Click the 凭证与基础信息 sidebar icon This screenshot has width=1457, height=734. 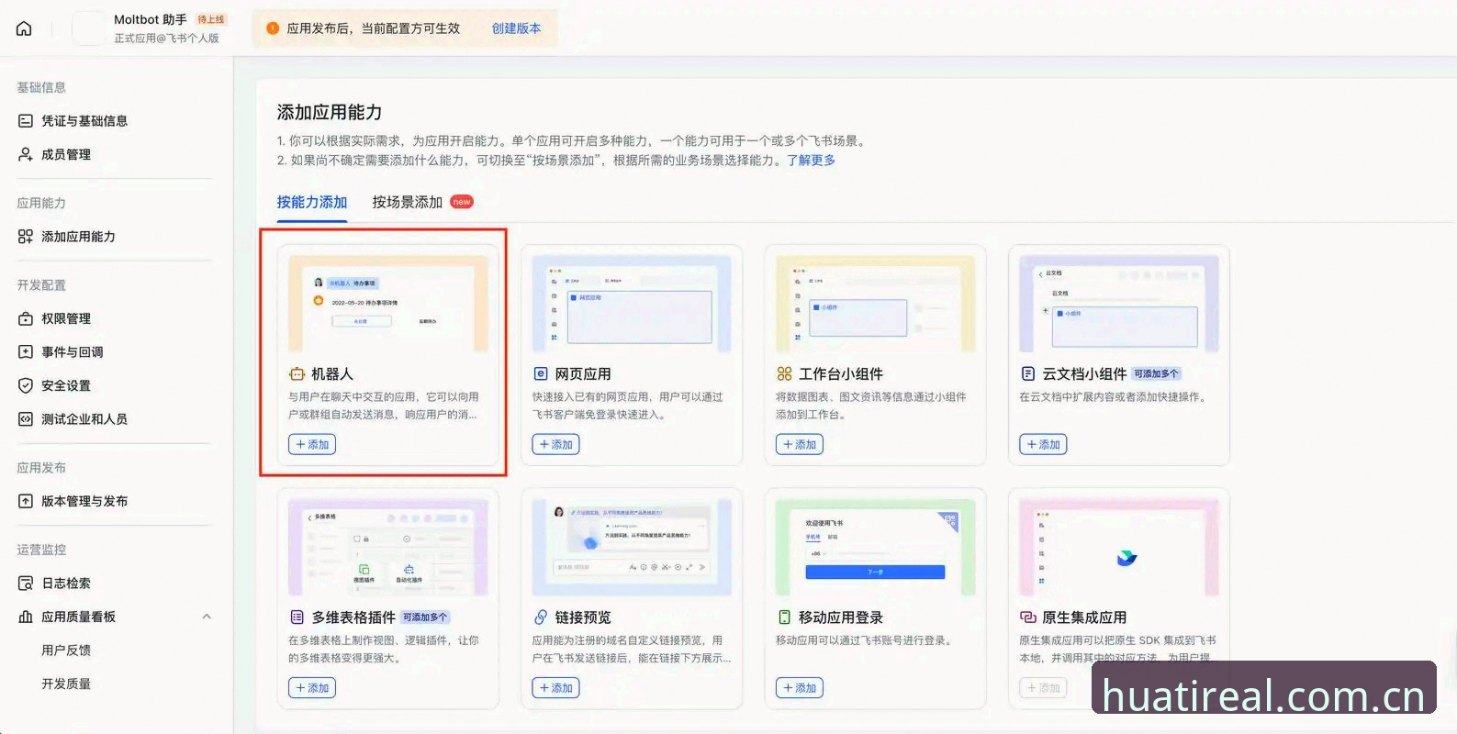pyautogui.click(x=26, y=121)
